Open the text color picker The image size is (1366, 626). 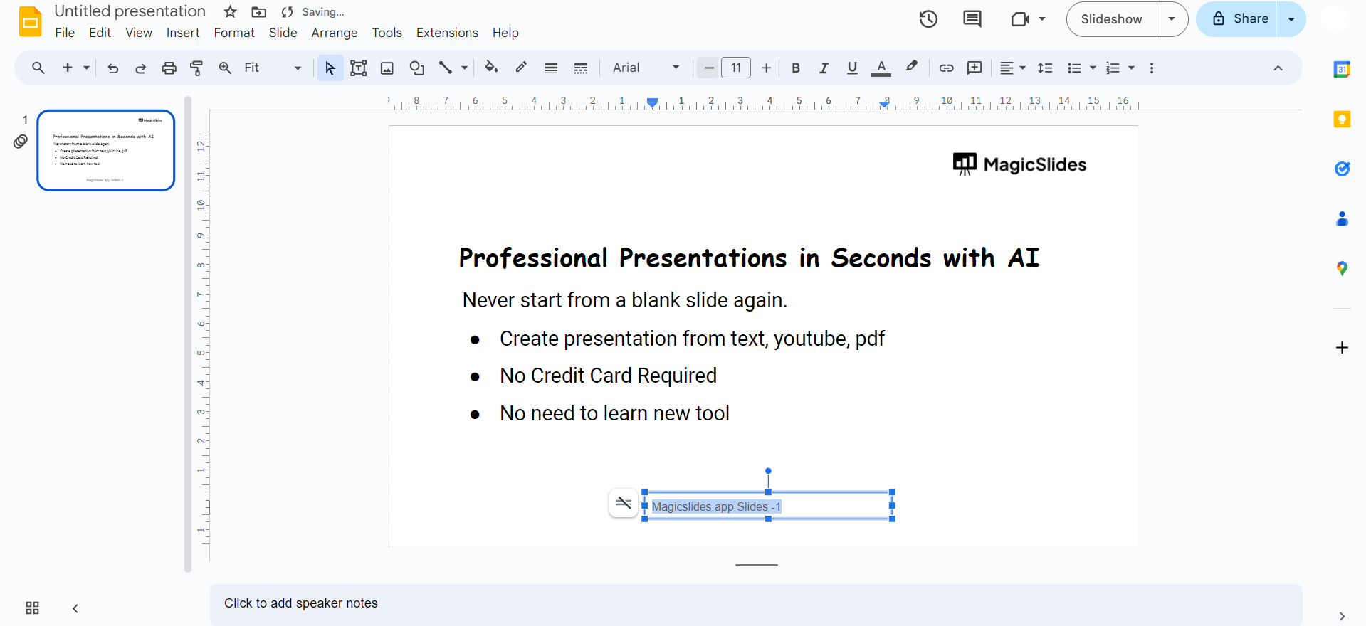coord(881,68)
